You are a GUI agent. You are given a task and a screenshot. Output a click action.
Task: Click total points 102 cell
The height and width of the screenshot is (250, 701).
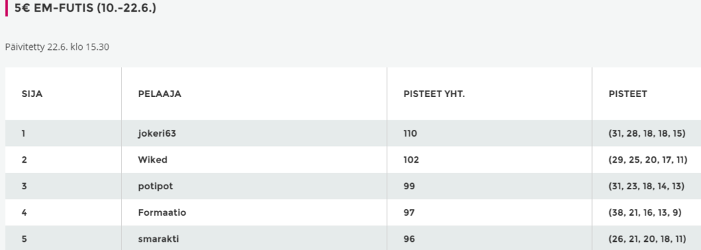(x=411, y=160)
